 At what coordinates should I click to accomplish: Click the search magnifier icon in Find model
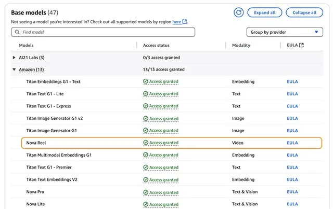[x=17, y=32]
